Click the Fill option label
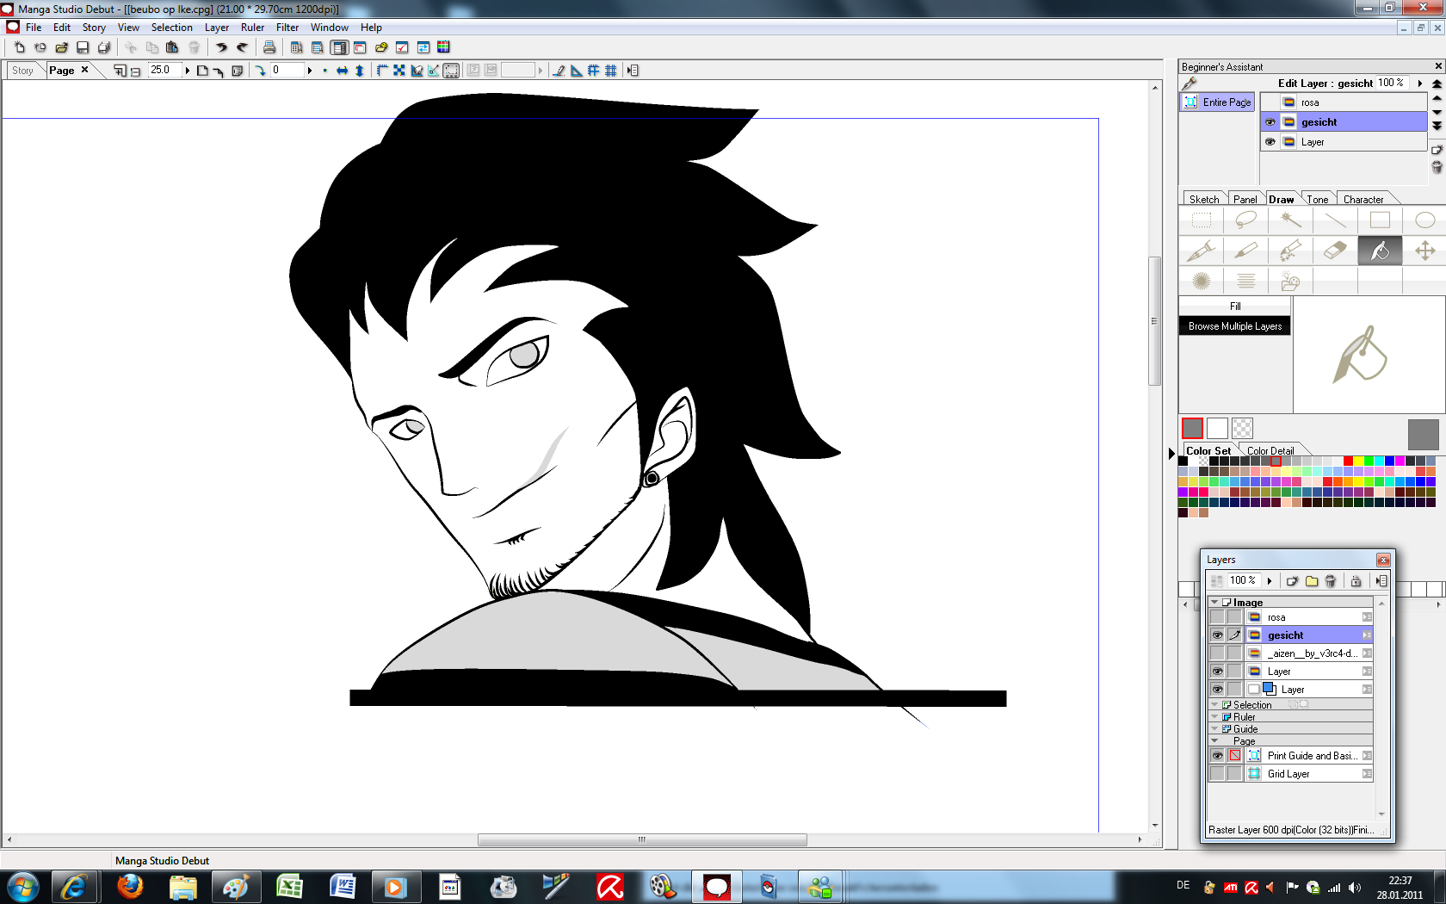This screenshot has width=1446, height=904. (x=1234, y=306)
